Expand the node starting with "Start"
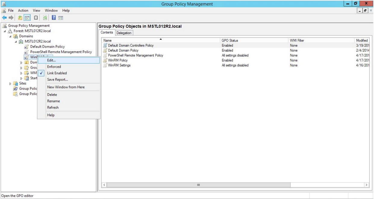 click(x=21, y=78)
